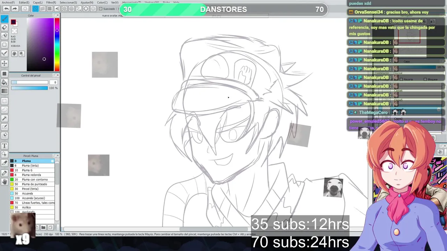Viewport: 447px width, 251px height.
Task: Select the Divide frame tool
Action: 5,163
